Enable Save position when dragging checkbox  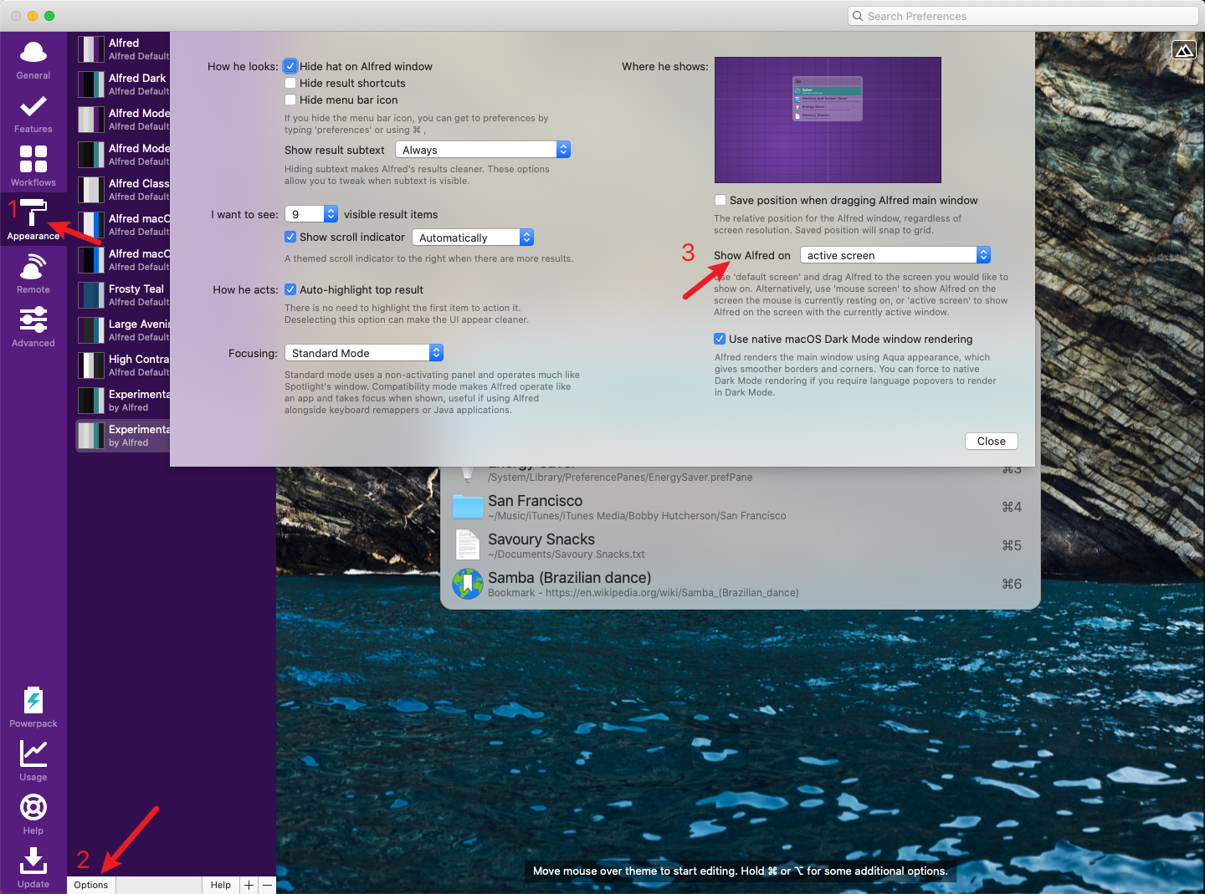pyautogui.click(x=720, y=200)
